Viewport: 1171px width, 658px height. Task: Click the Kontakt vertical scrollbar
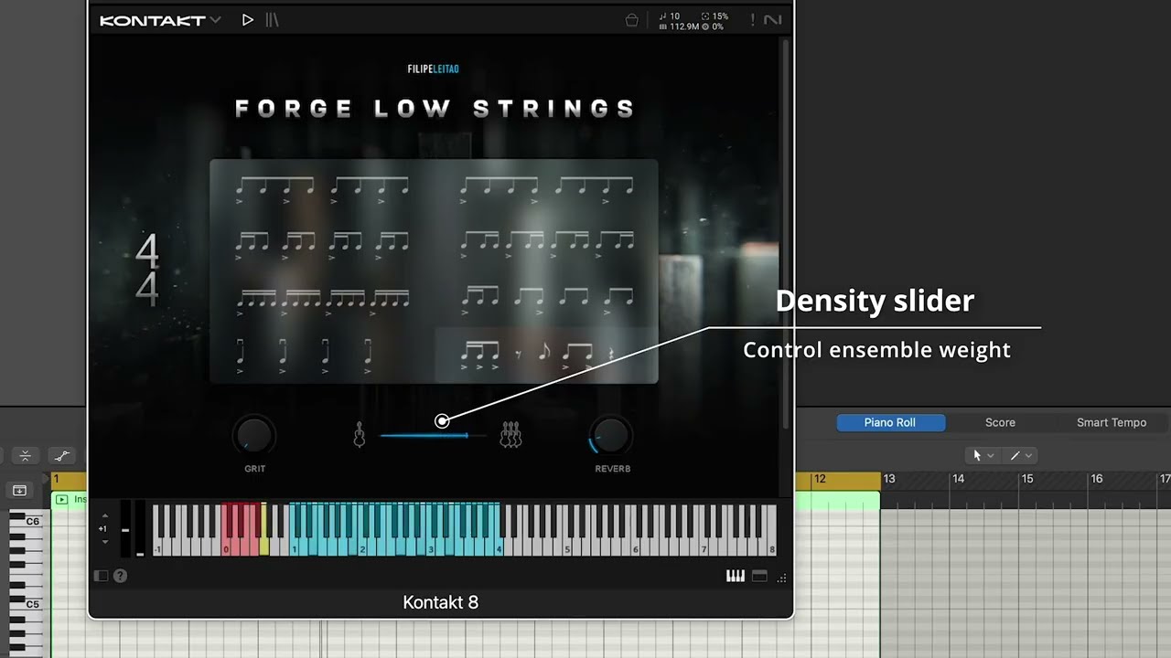pos(785,233)
